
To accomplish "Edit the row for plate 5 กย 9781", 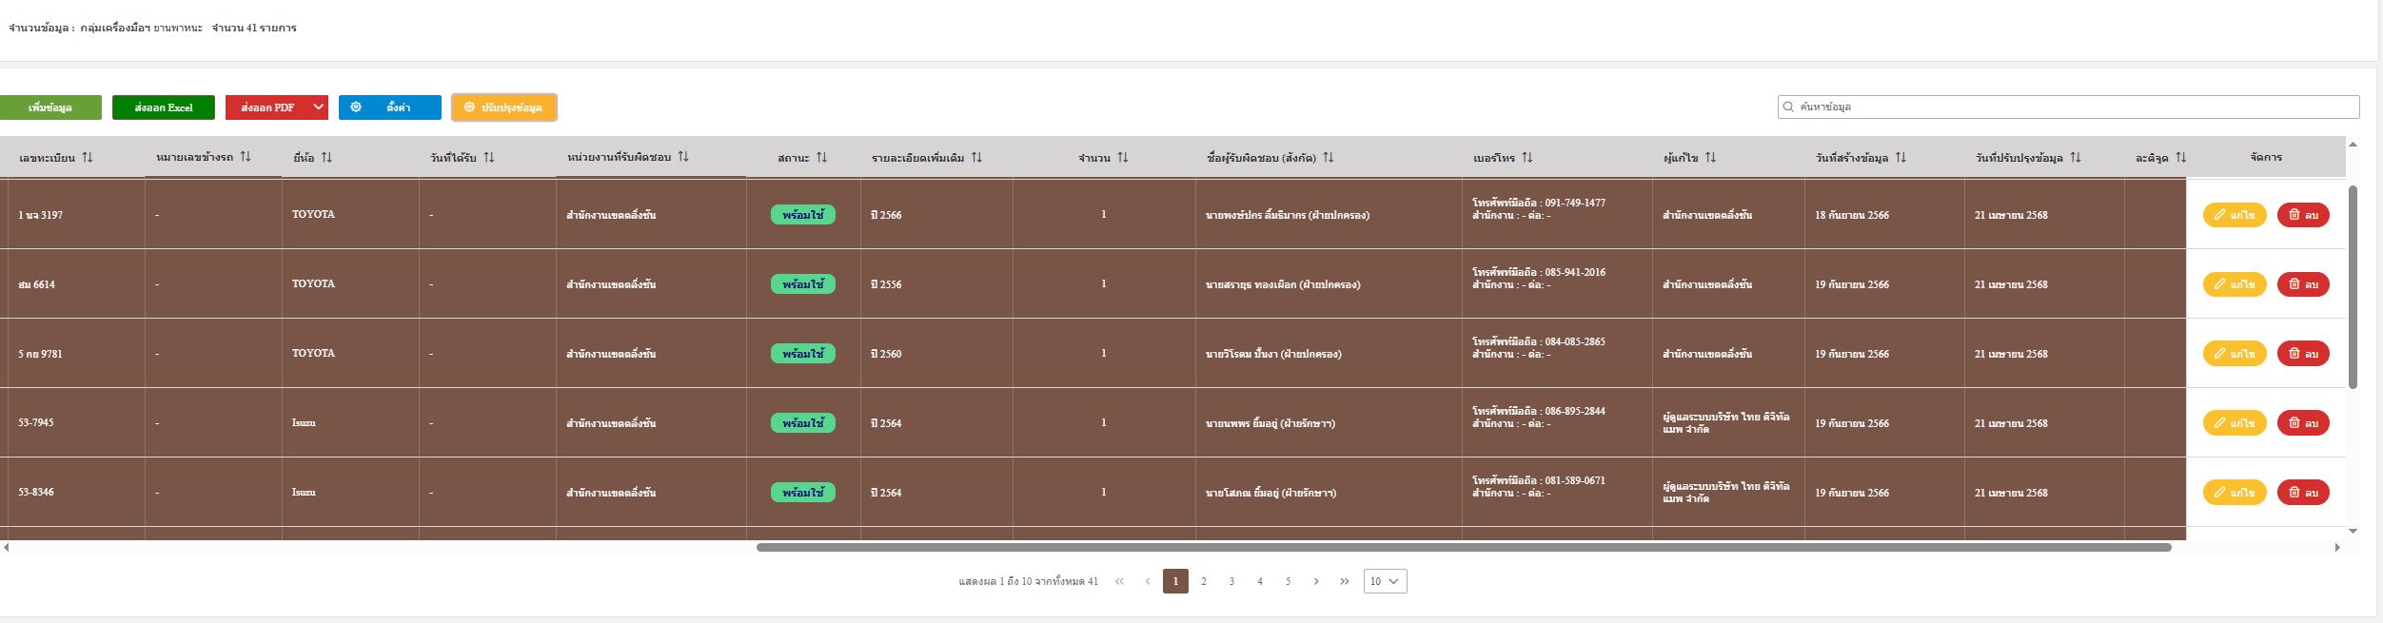I will pyautogui.click(x=2235, y=354).
